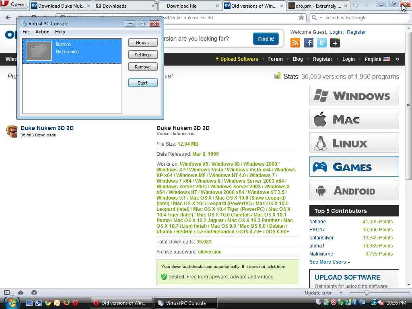
Task: Click the RSS feed icon
Action: (295, 43)
